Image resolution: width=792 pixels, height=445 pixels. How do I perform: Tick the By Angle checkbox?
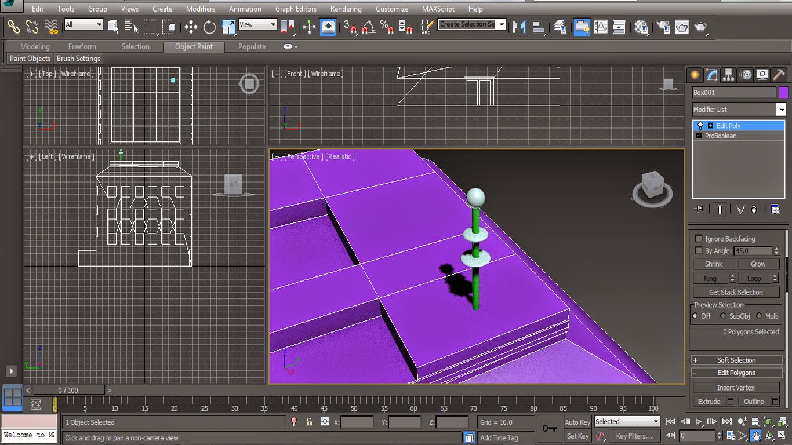pos(699,251)
